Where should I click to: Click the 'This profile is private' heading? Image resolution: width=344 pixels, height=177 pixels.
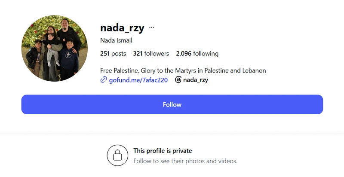coord(163,151)
